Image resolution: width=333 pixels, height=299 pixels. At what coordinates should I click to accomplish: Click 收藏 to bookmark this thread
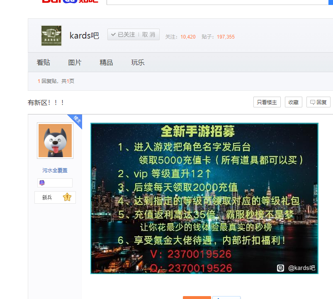pos(293,102)
